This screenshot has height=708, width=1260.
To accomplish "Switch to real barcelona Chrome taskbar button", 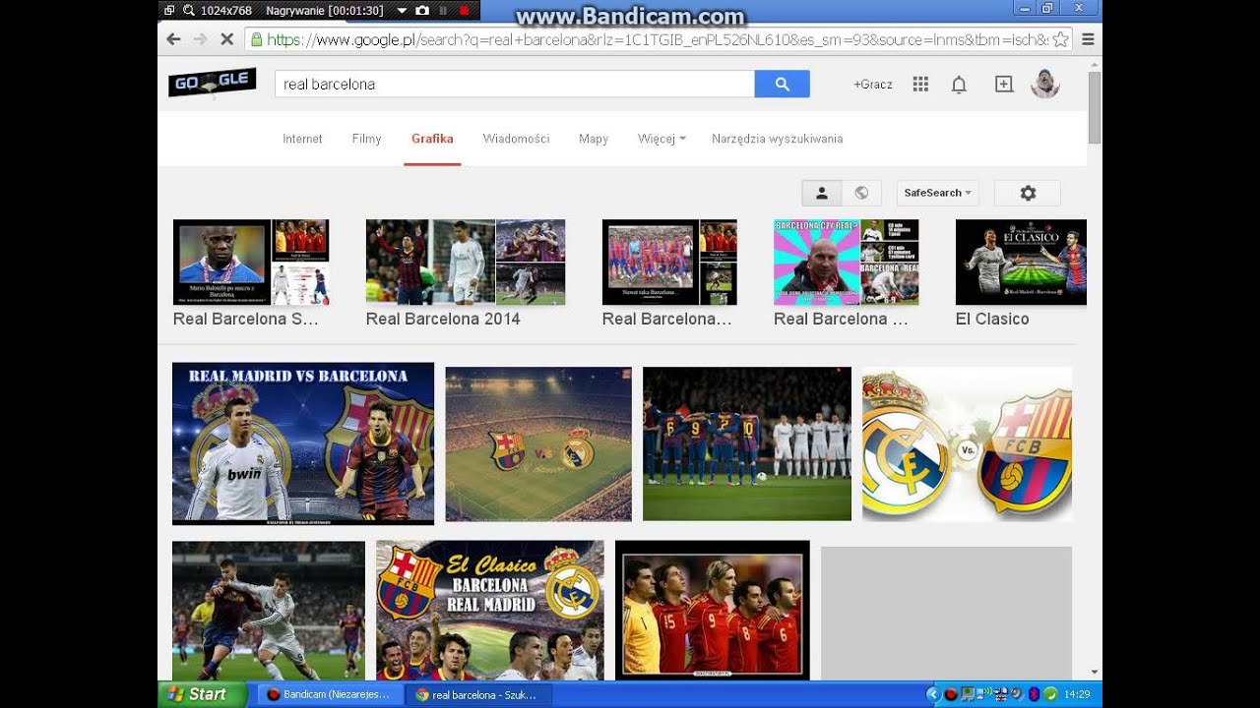I will pos(476,694).
